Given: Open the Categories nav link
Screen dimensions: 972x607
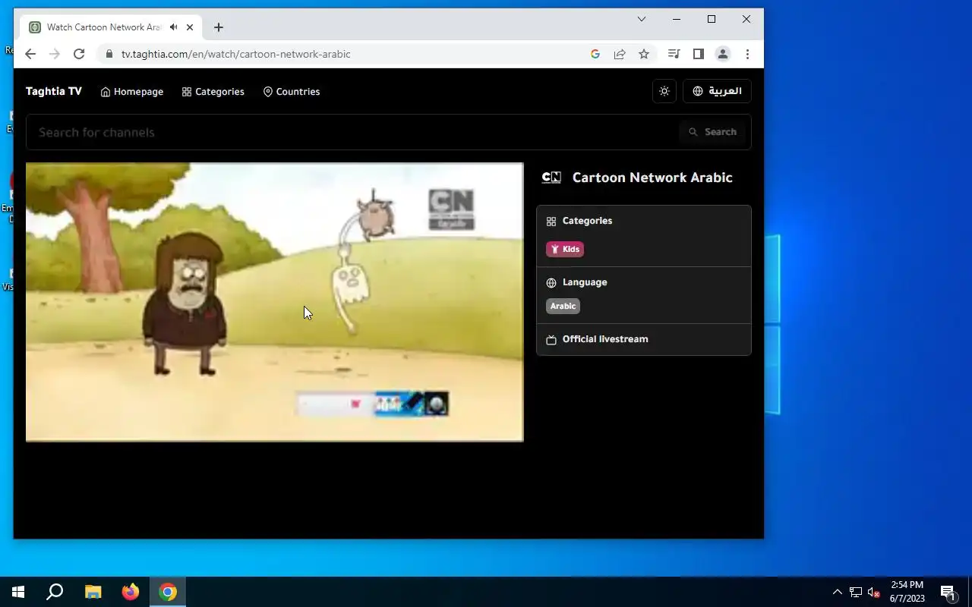Looking at the screenshot, I should click(x=213, y=92).
